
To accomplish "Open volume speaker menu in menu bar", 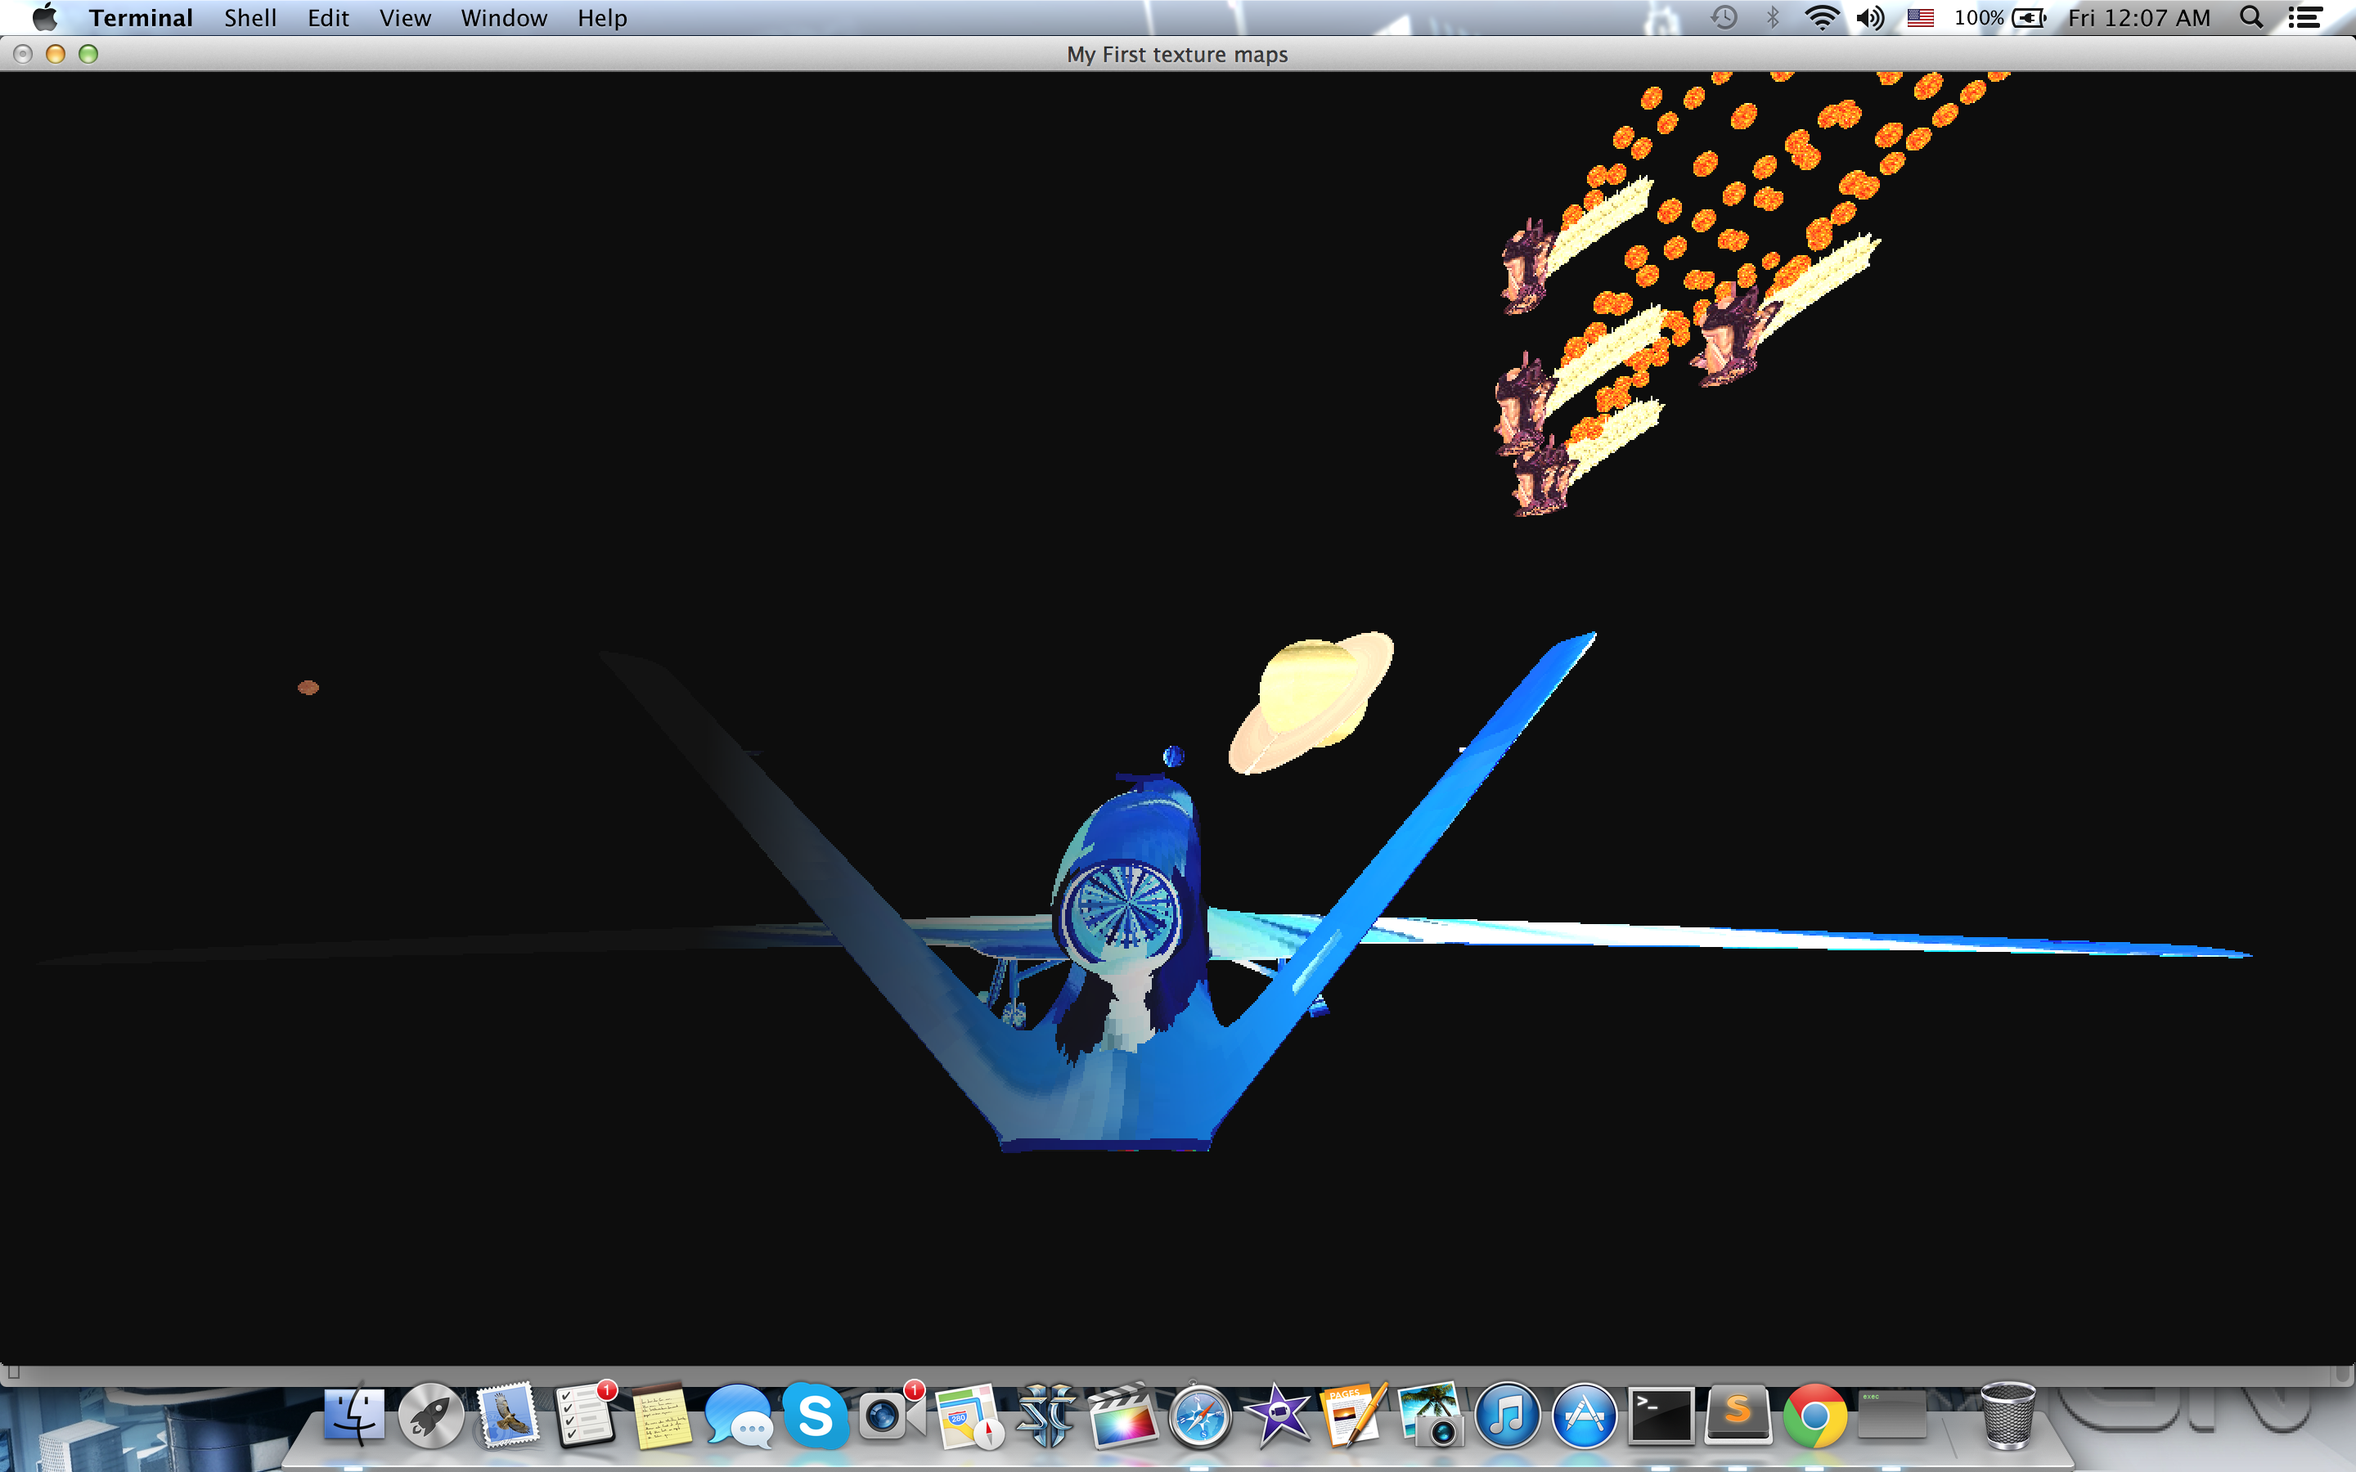I will 1870,17.
